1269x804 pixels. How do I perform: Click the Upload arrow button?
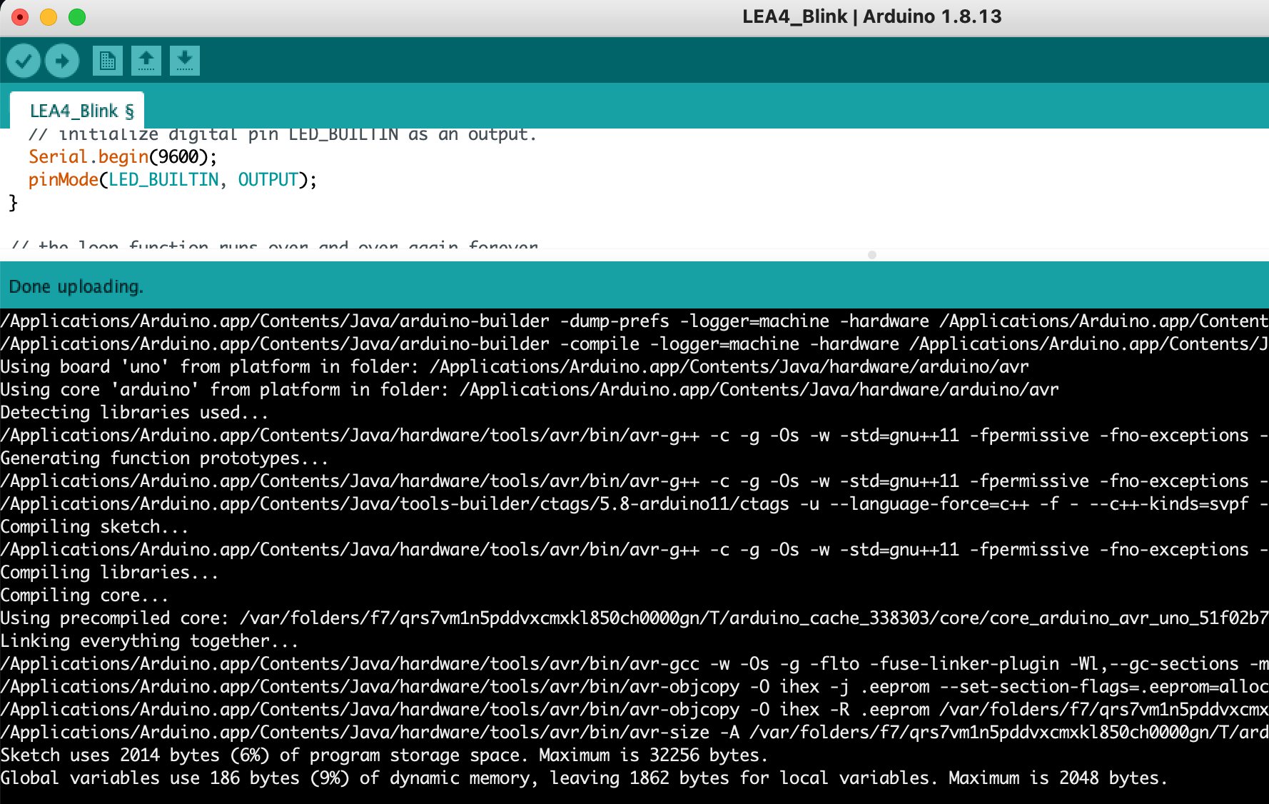[62, 61]
